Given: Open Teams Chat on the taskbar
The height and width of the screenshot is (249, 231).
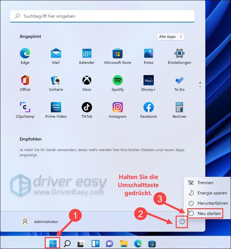Looking at the screenshot, I should pyautogui.click(x=109, y=243).
